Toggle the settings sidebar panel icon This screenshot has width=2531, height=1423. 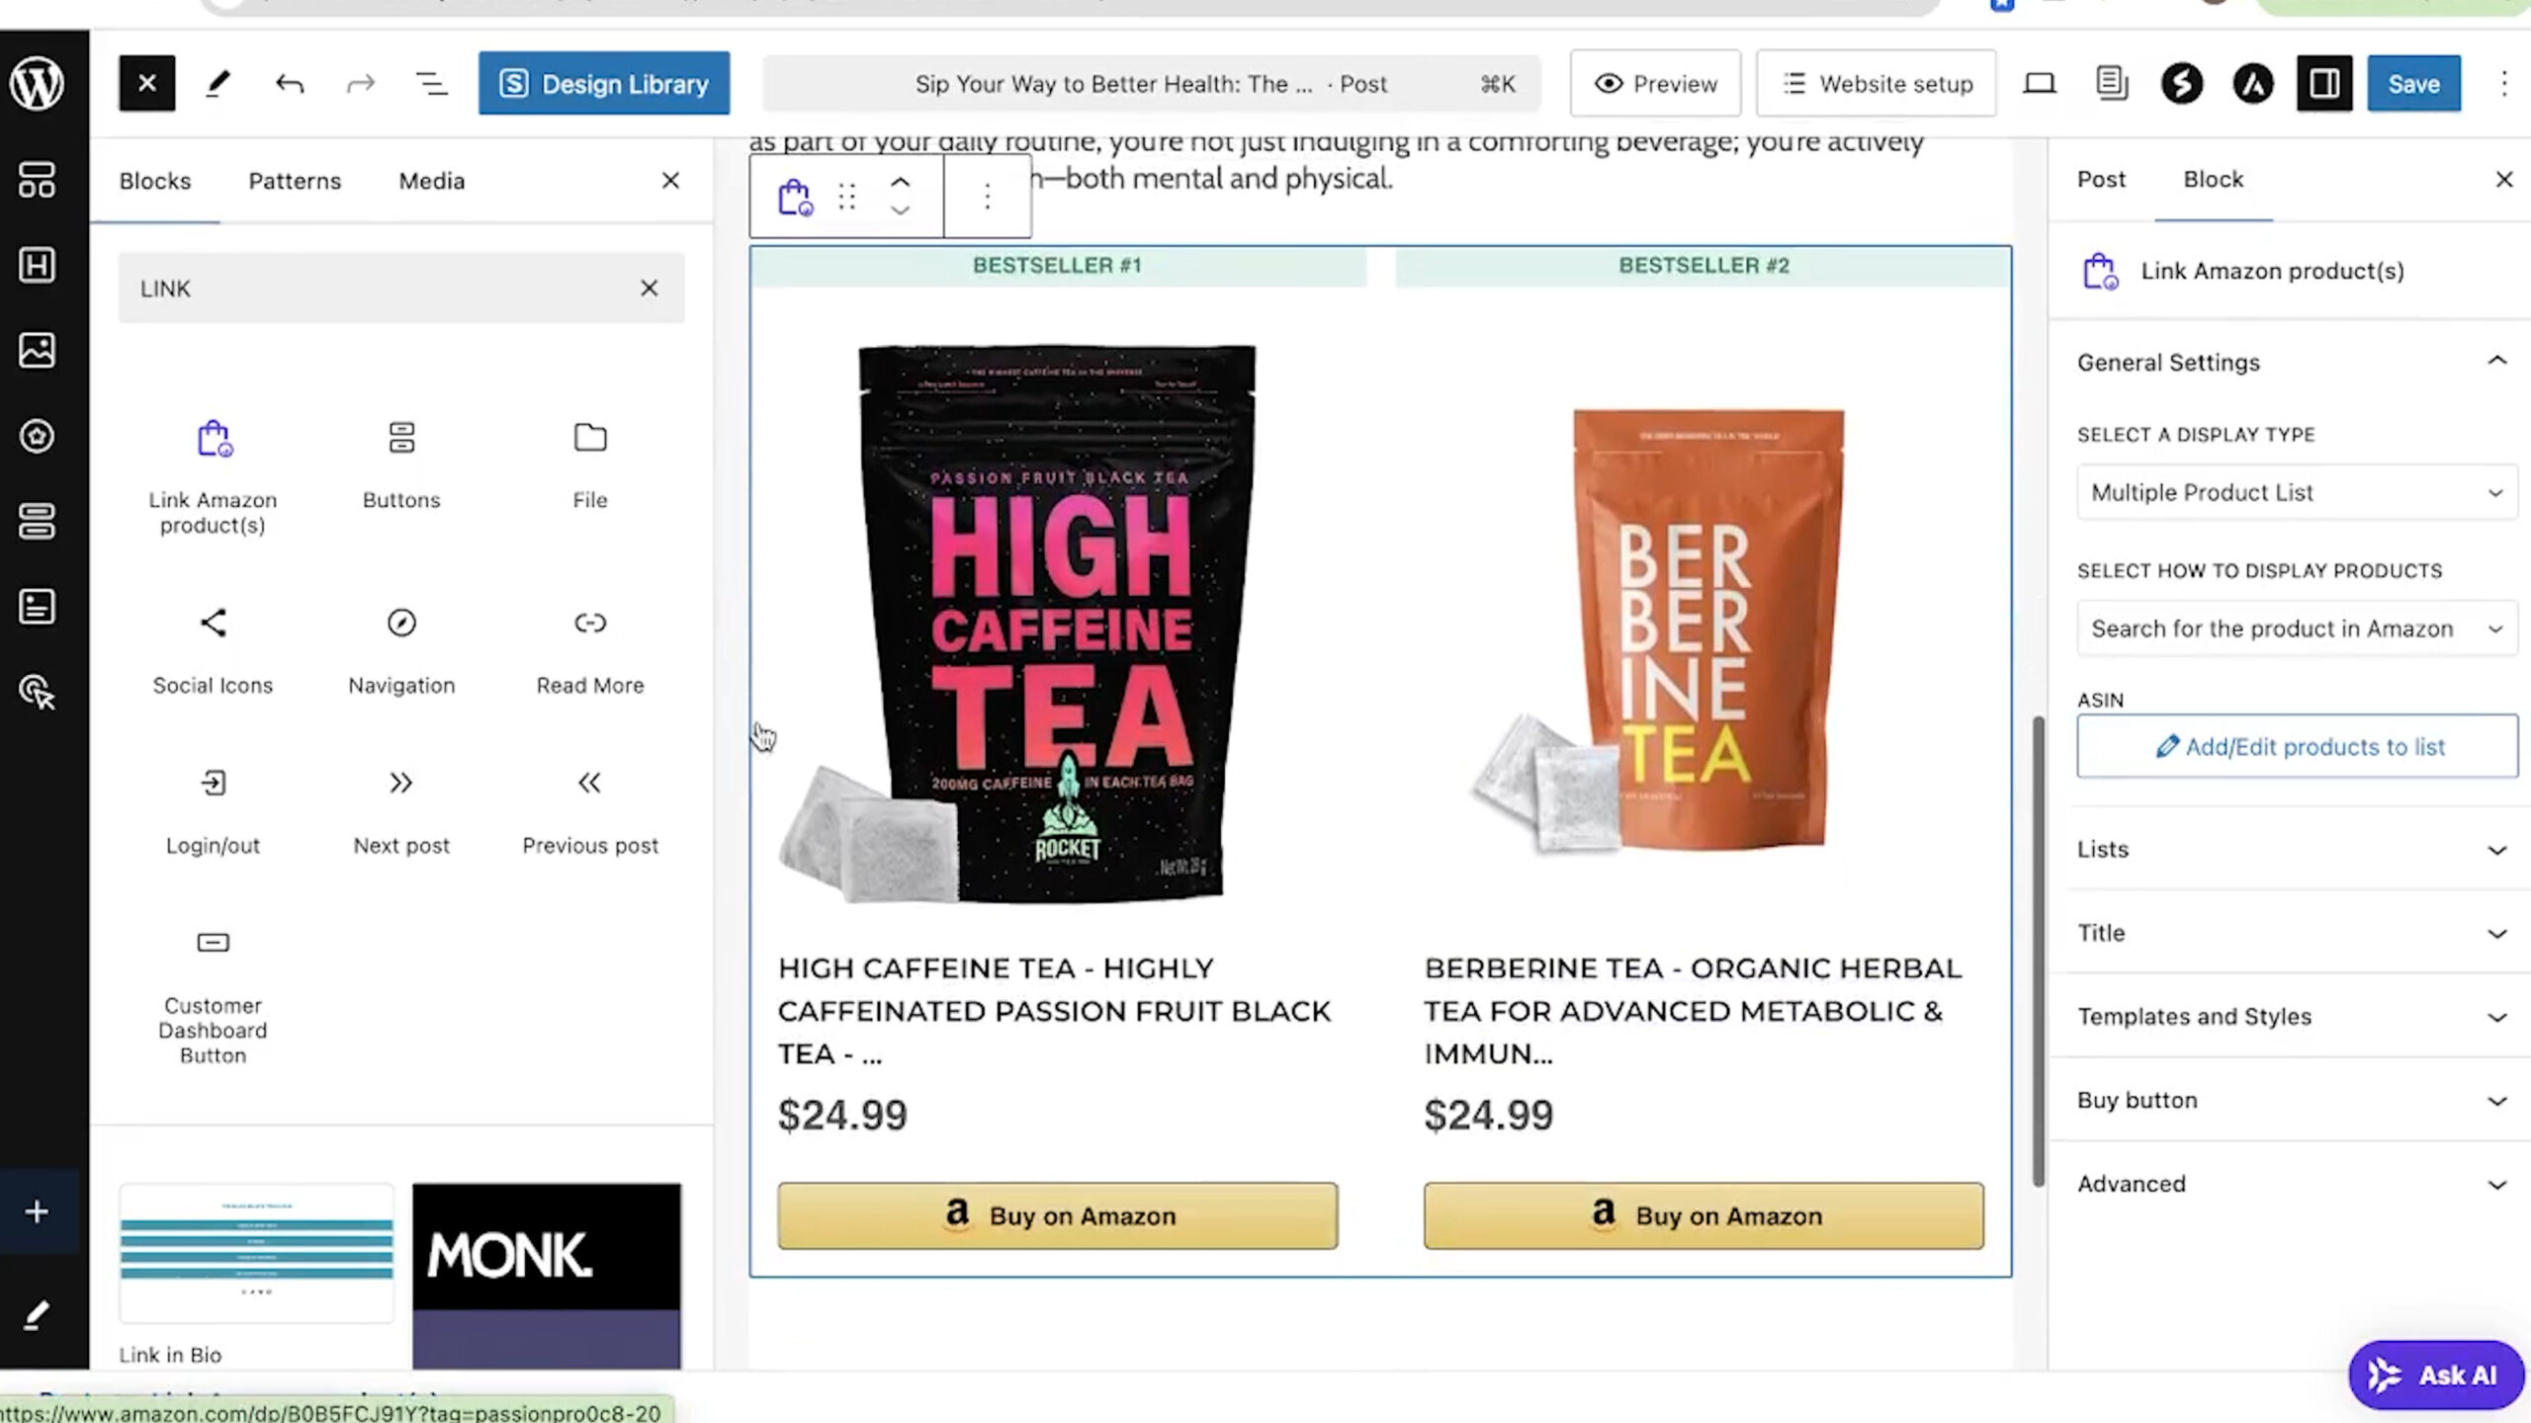click(2323, 84)
